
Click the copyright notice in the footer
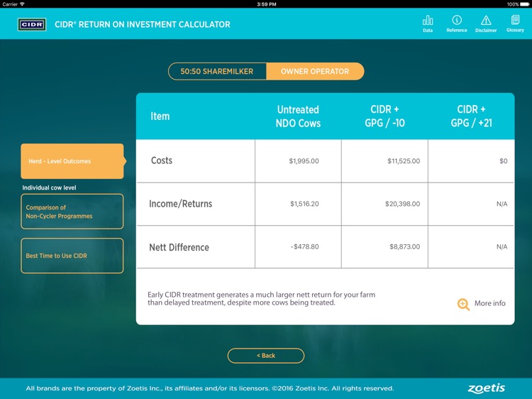[210, 388]
